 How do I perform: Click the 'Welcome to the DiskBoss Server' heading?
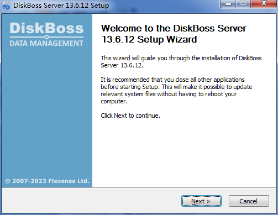click(x=174, y=34)
